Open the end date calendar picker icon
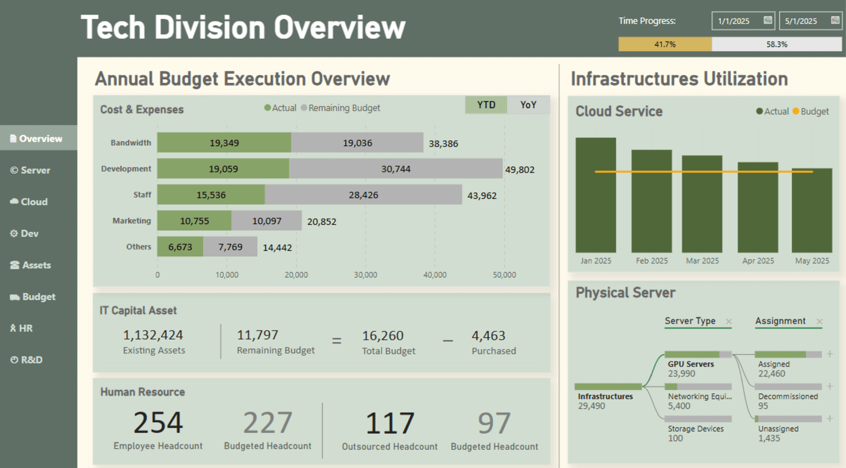846x468 pixels. [x=835, y=21]
